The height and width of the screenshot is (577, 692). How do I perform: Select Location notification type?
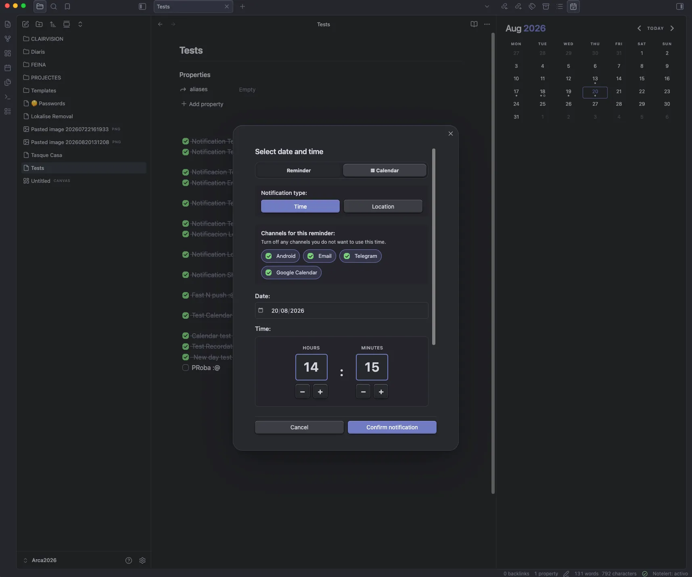click(x=383, y=207)
